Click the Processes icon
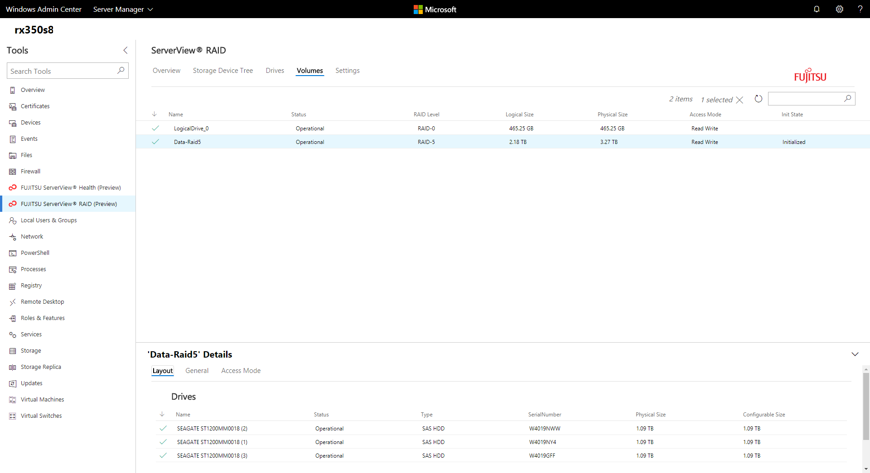 [13, 269]
